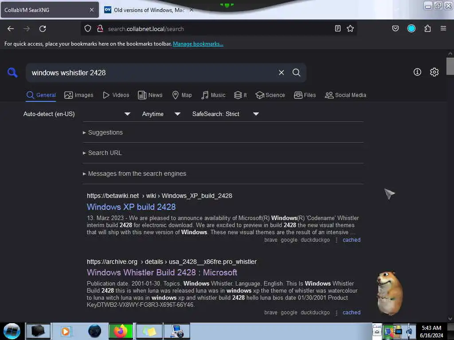The height and width of the screenshot is (340, 454).
Task: Clear the search query with the X
Action: [x=281, y=73]
